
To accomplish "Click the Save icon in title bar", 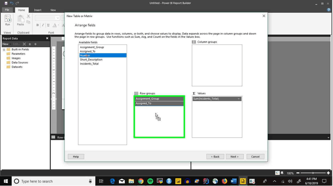I will pos(6,3).
